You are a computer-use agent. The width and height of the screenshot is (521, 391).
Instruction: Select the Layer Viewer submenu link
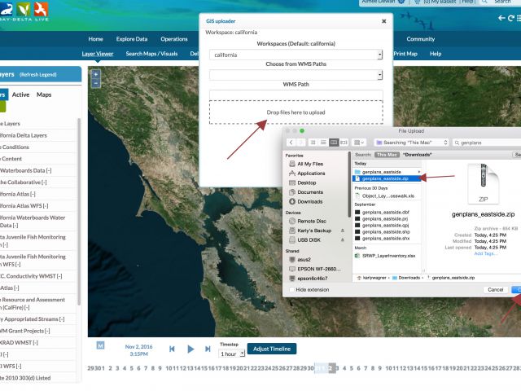pyautogui.click(x=98, y=54)
